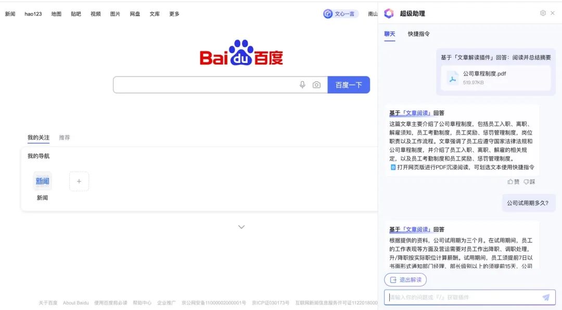Open 贴吧 in the top navigation
562x310 pixels.
[76, 14]
